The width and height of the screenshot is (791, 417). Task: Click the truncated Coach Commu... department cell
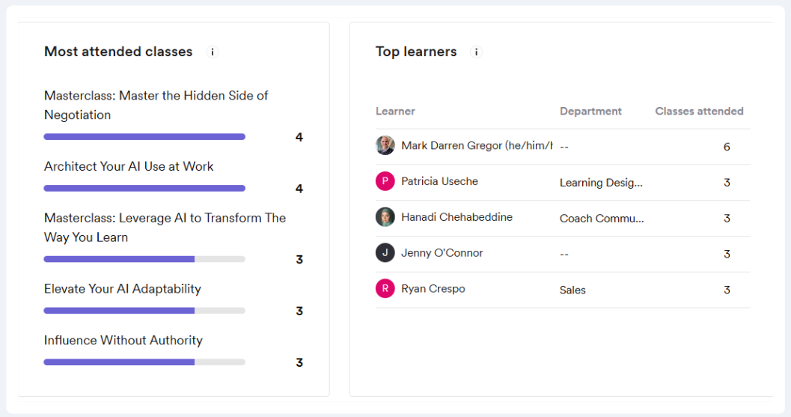602,219
